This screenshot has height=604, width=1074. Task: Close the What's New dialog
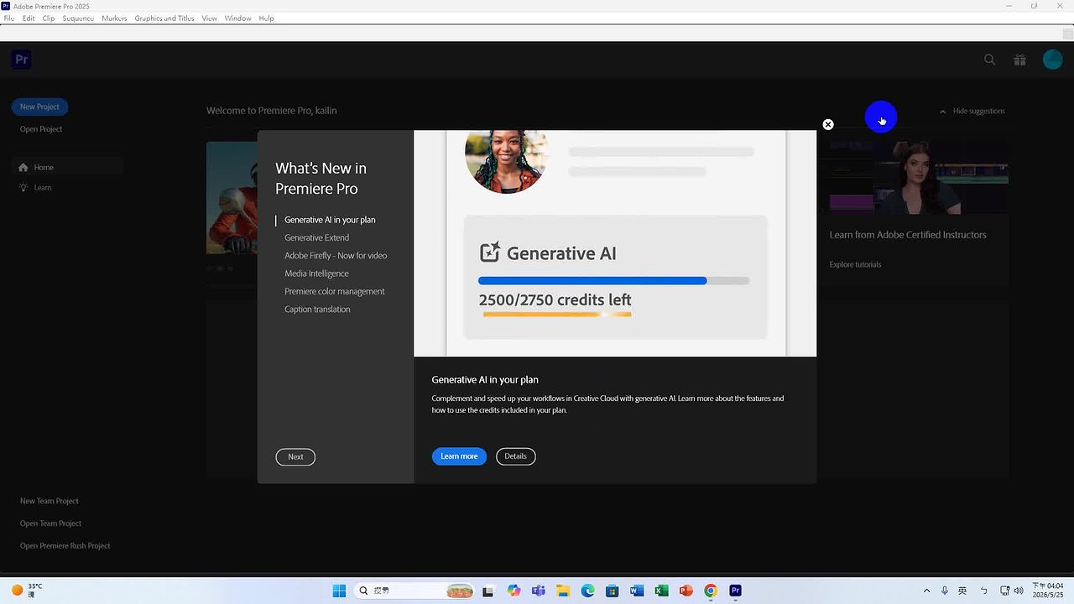[828, 124]
